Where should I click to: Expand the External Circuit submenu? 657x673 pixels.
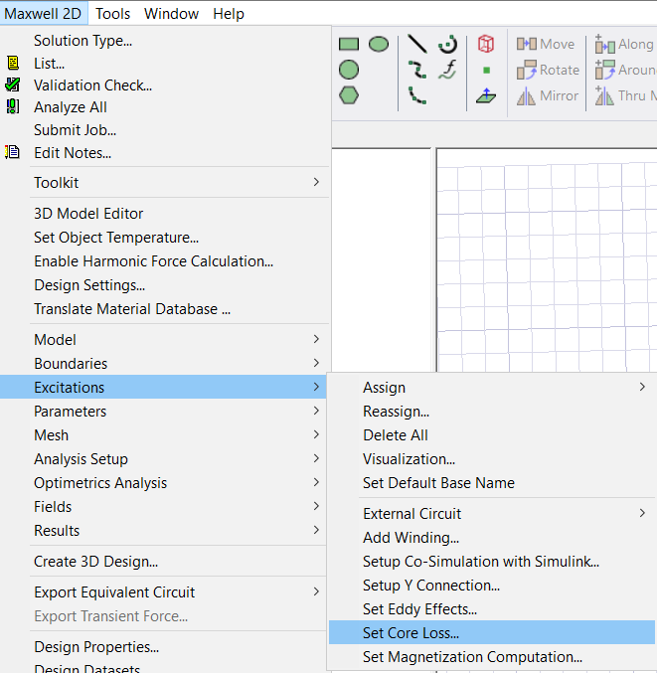[642, 514]
